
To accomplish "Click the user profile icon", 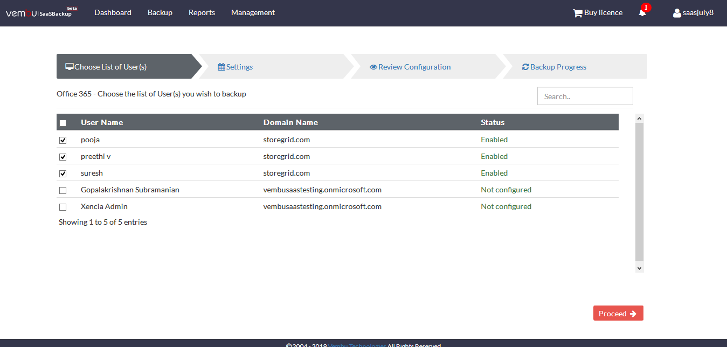I will [x=677, y=13].
